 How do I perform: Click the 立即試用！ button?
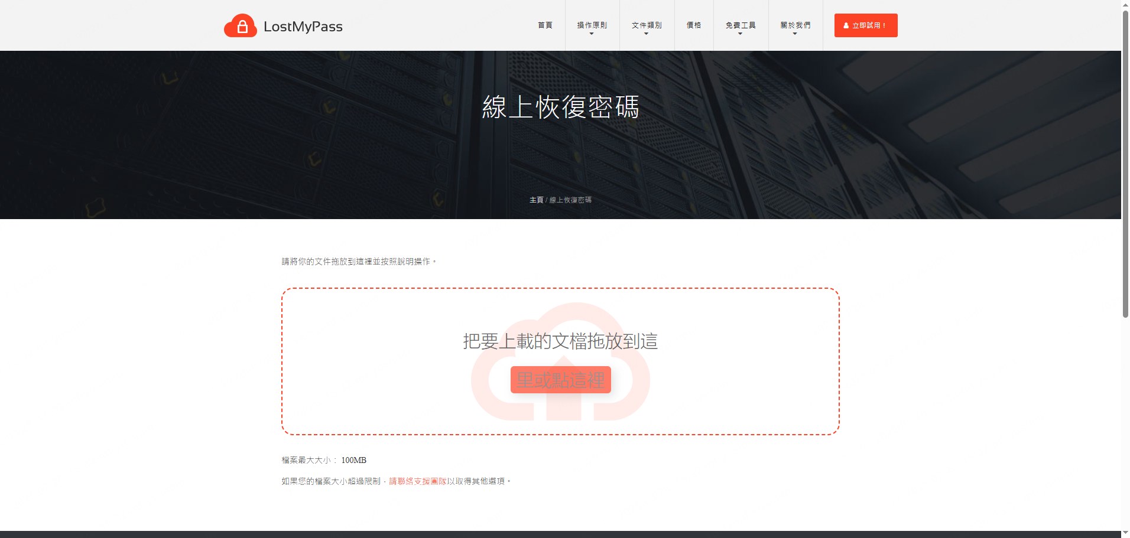866,25
